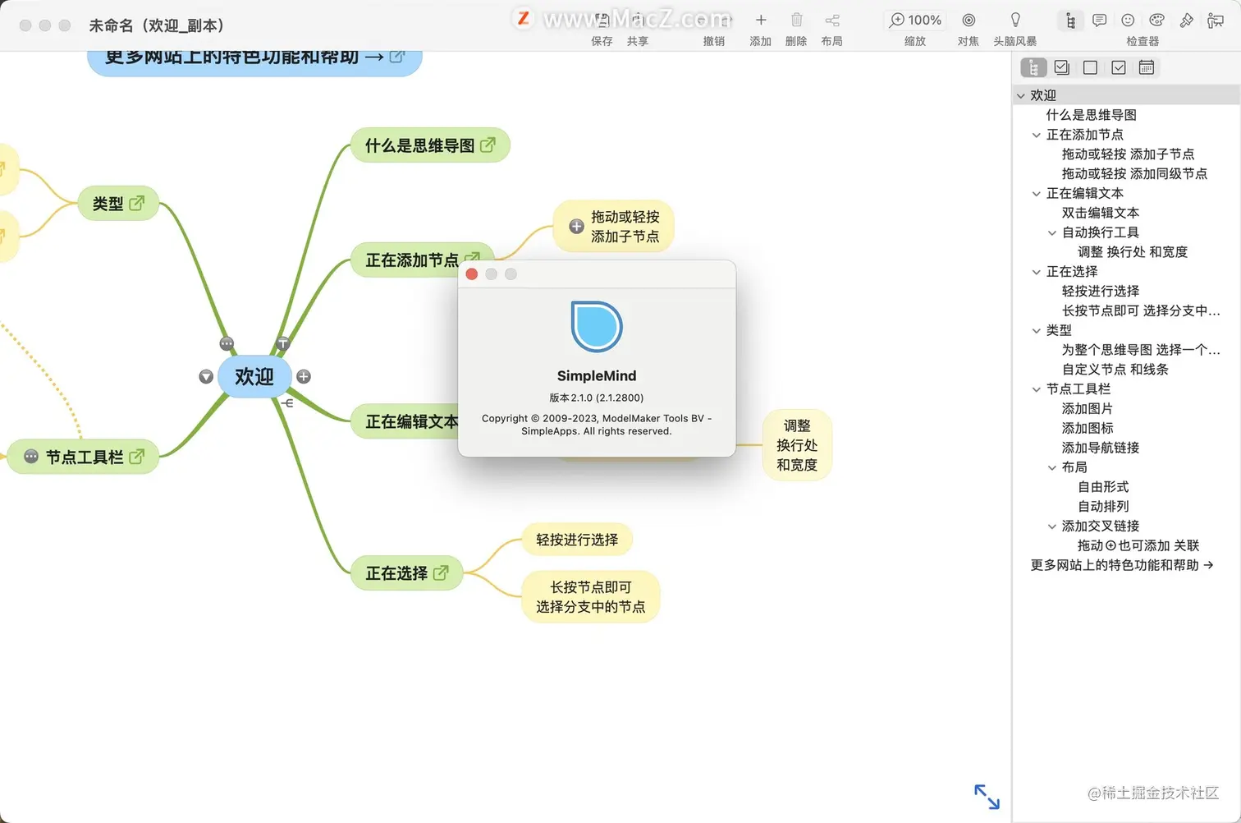Open the color palette style inspector
This screenshot has height=823, width=1241.
point(1157,21)
